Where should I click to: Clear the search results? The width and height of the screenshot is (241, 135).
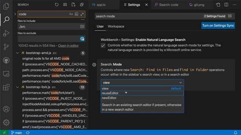pos(65,4)
